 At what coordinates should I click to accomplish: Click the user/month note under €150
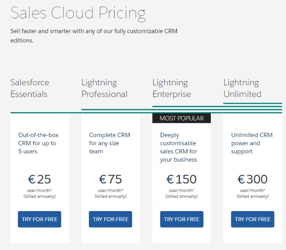[181, 190]
